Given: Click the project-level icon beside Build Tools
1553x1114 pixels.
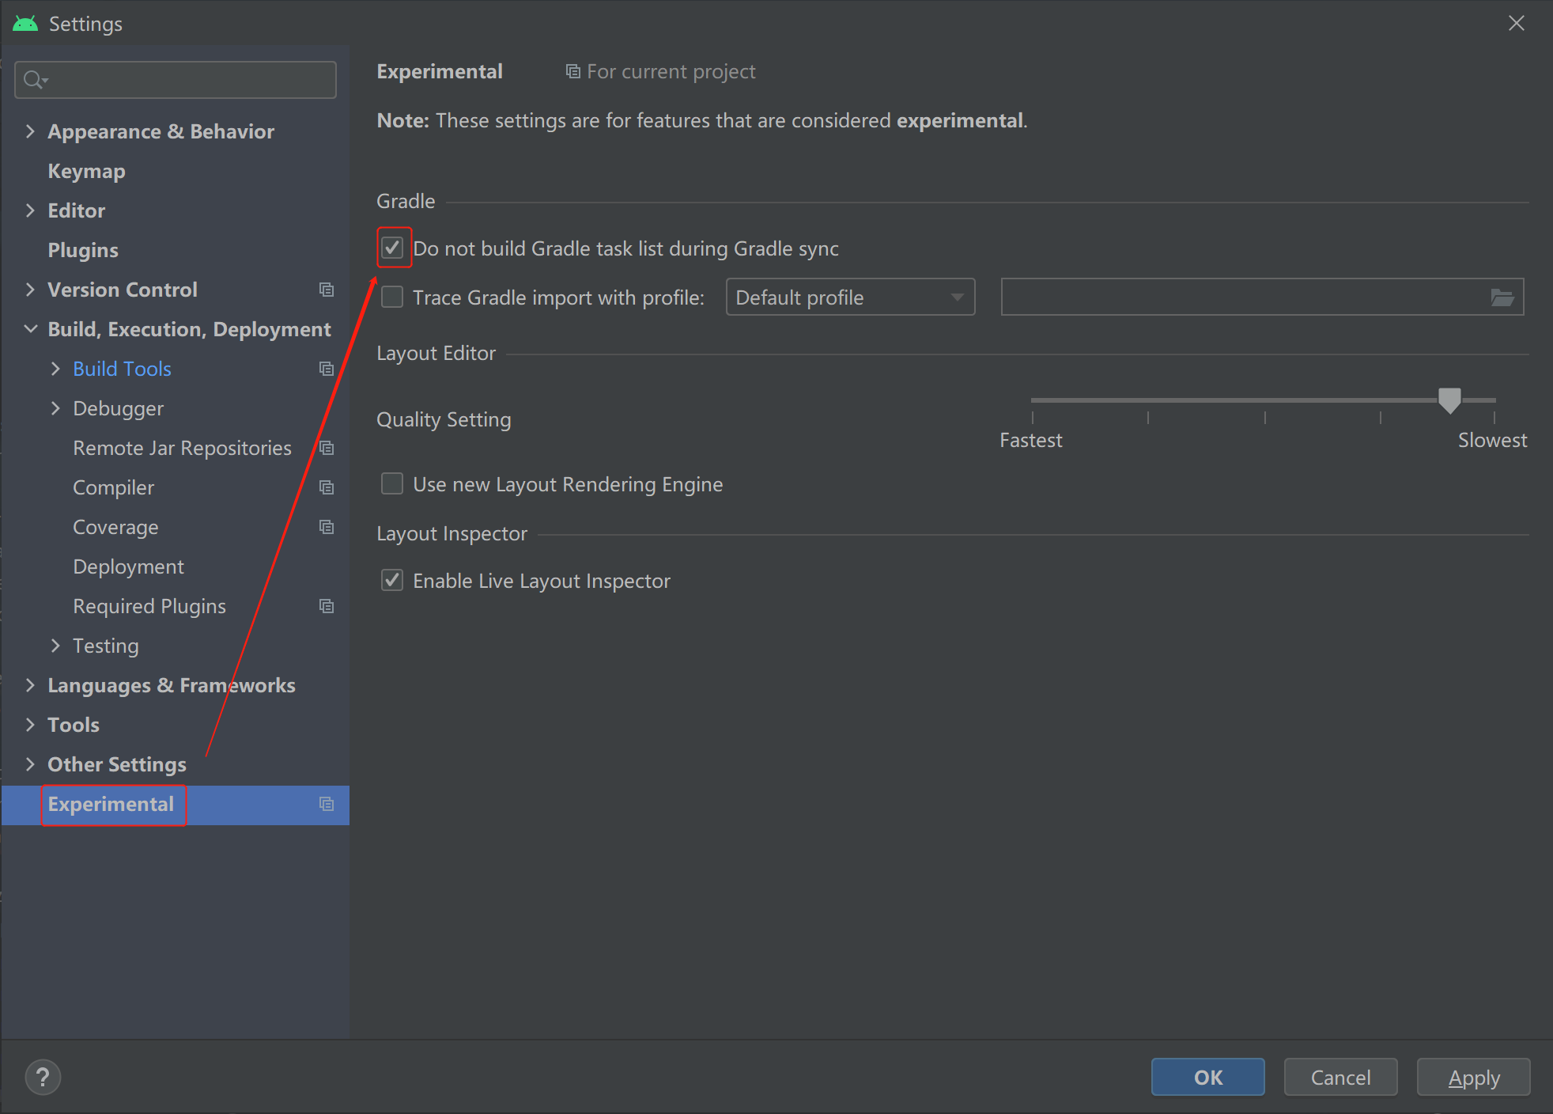Looking at the screenshot, I should tap(327, 369).
